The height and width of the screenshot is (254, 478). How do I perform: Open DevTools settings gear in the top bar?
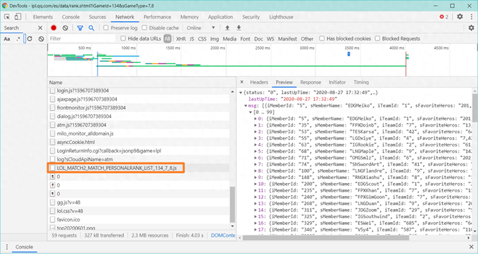coord(459,17)
